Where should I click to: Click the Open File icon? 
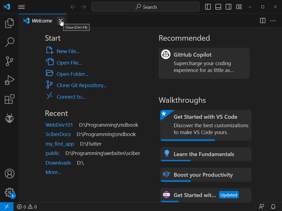[x=50, y=62]
